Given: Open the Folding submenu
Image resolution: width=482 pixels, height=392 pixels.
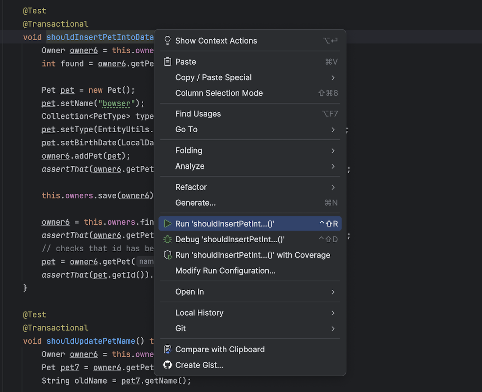Looking at the screenshot, I should click(x=189, y=151).
